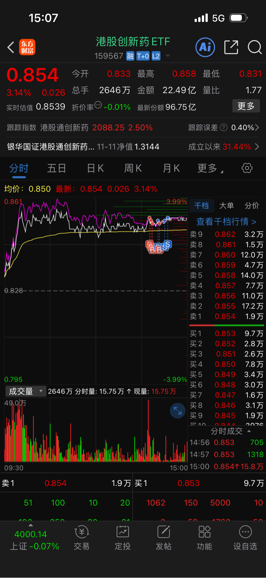Viewport: 266px width, 578px height.
Task: Open the 成交量 indicator dropdown
Action: [26, 391]
